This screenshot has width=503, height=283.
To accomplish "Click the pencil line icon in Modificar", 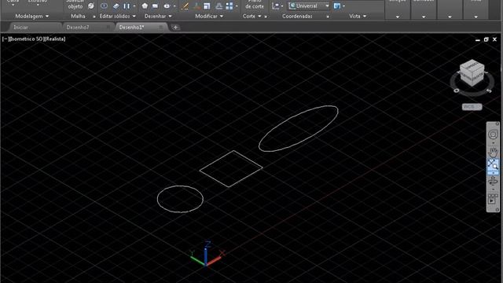I will coord(185,6).
